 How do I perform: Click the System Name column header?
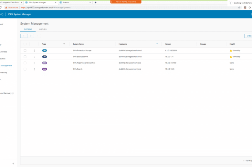(78, 44)
